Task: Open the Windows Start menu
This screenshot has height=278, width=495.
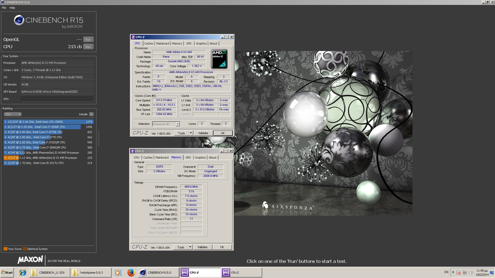Action: click(7, 273)
